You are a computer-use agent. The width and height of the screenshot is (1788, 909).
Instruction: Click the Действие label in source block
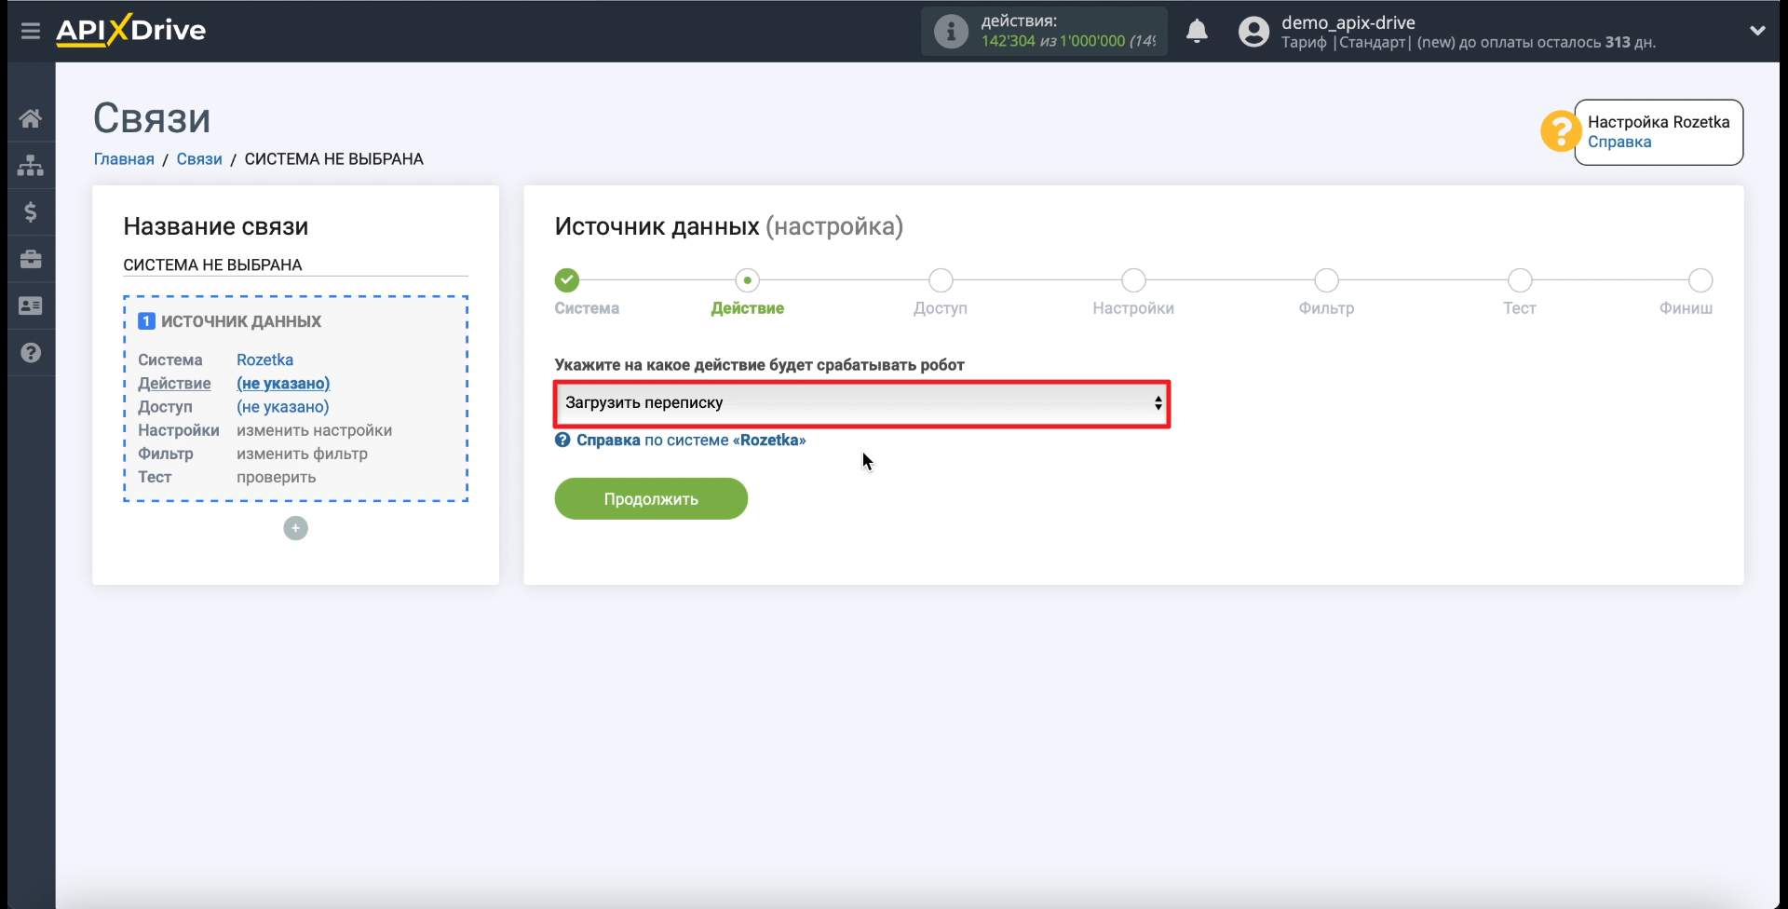[x=174, y=384]
